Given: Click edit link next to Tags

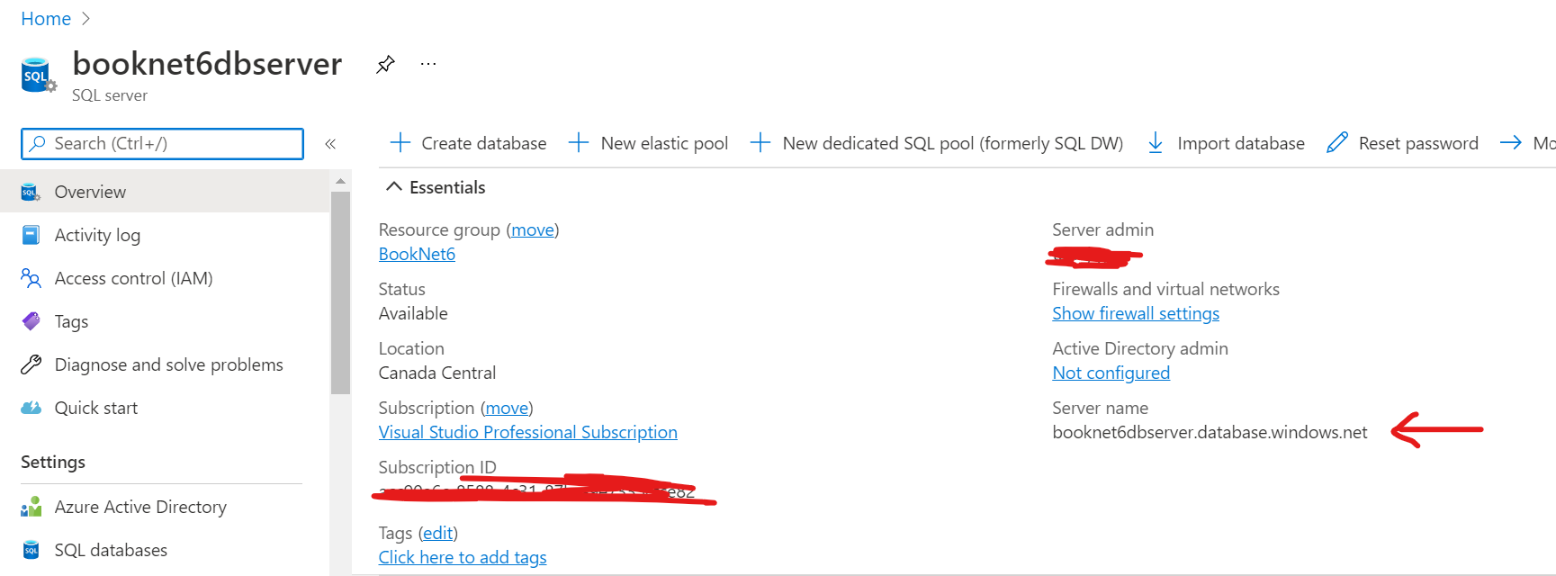Looking at the screenshot, I should click(438, 533).
